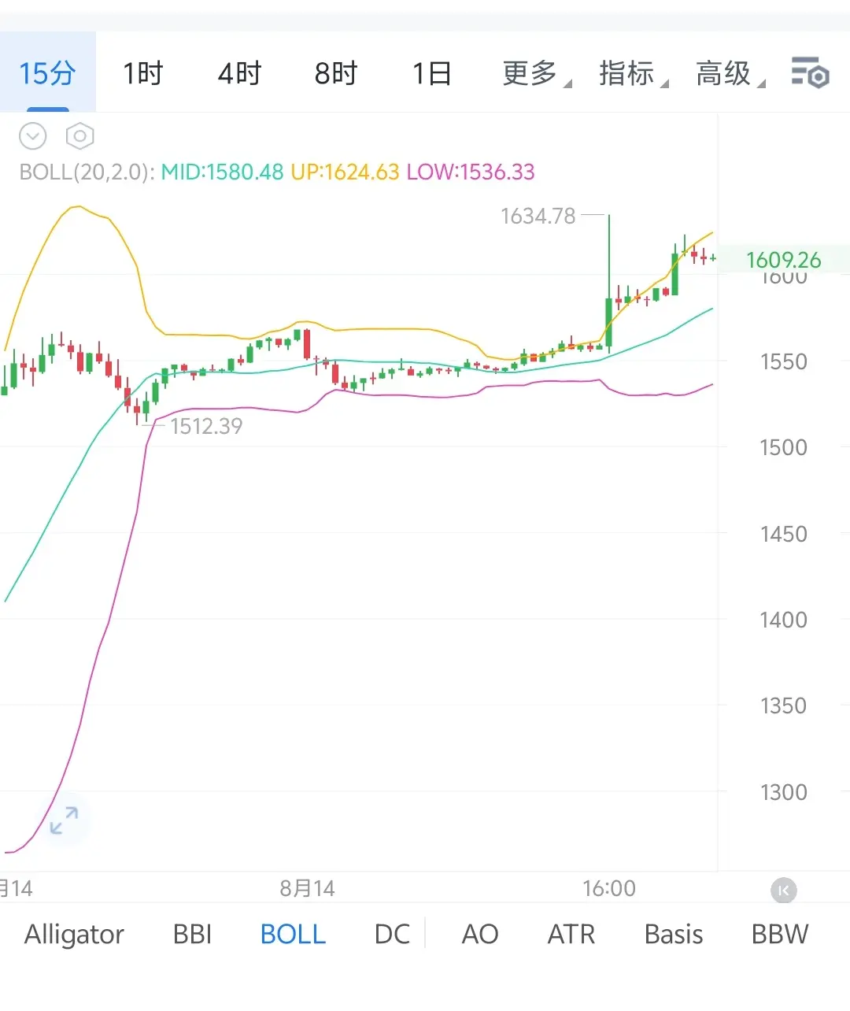Select the AO sub-indicator
Image resolution: width=850 pixels, height=1011 pixels.
(x=480, y=934)
